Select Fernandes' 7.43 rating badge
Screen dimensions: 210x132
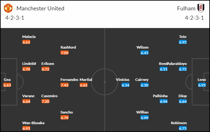(x=65, y=85)
